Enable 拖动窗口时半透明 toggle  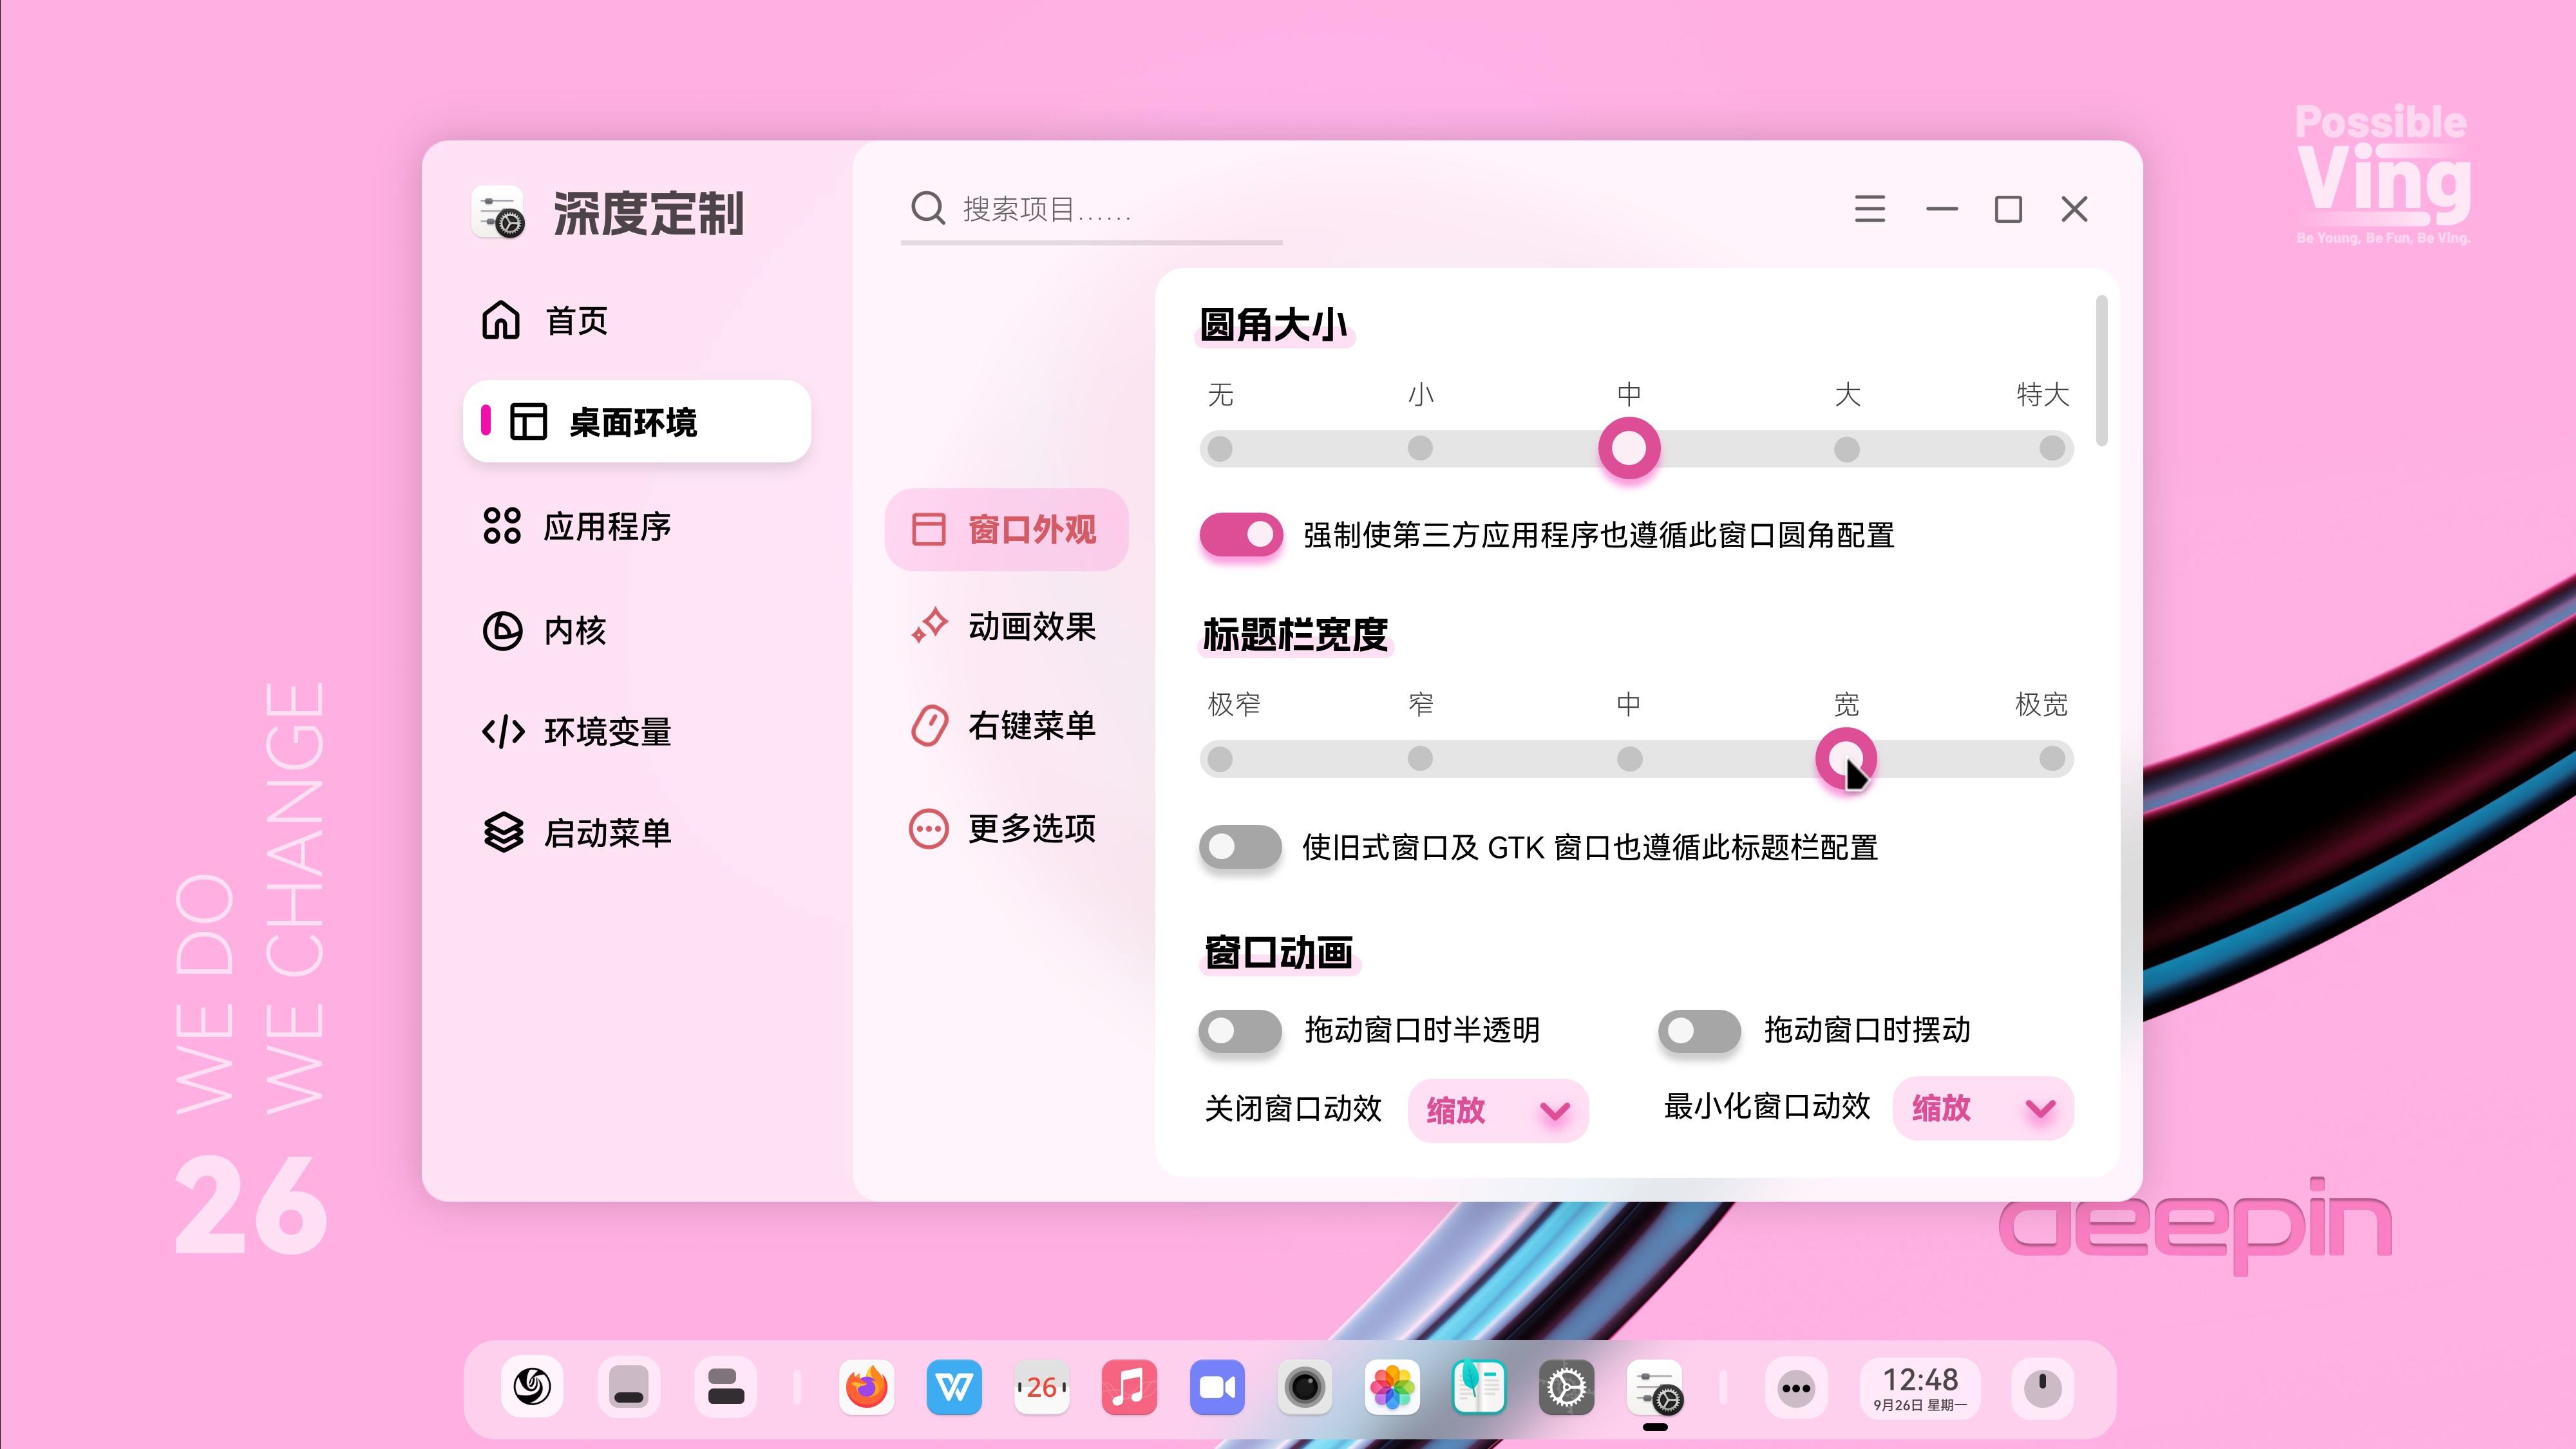pyautogui.click(x=1241, y=1030)
